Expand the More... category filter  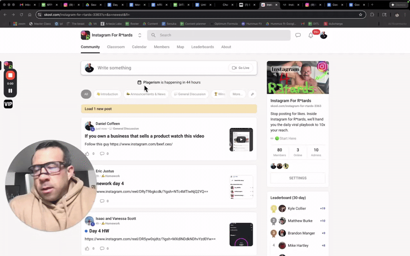[237, 94]
